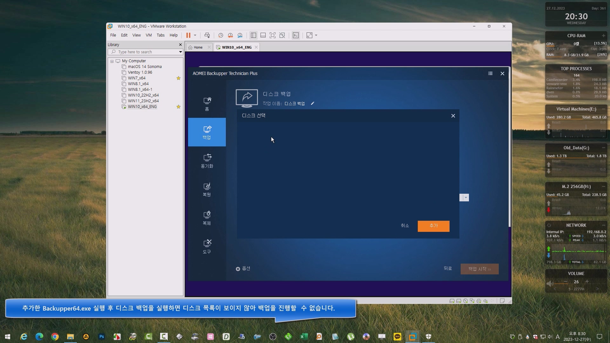This screenshot has height=343, width=610.
Task: Toggle the favorite star for WIN10_x64_ENG
Action: point(179,107)
